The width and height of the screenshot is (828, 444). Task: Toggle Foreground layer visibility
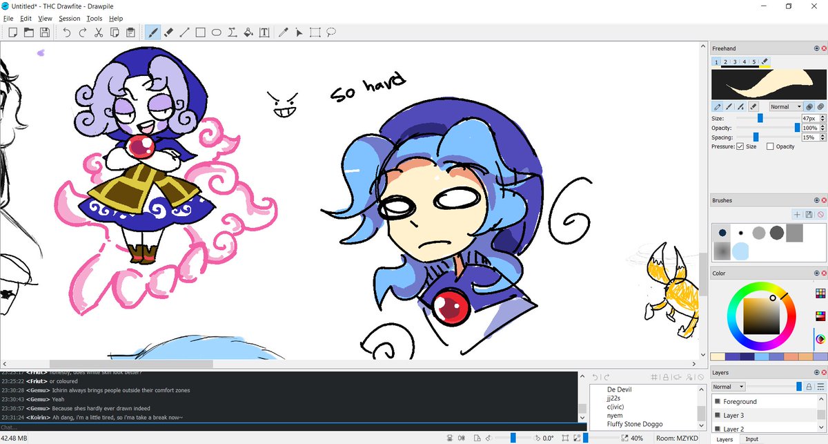[x=718, y=401]
